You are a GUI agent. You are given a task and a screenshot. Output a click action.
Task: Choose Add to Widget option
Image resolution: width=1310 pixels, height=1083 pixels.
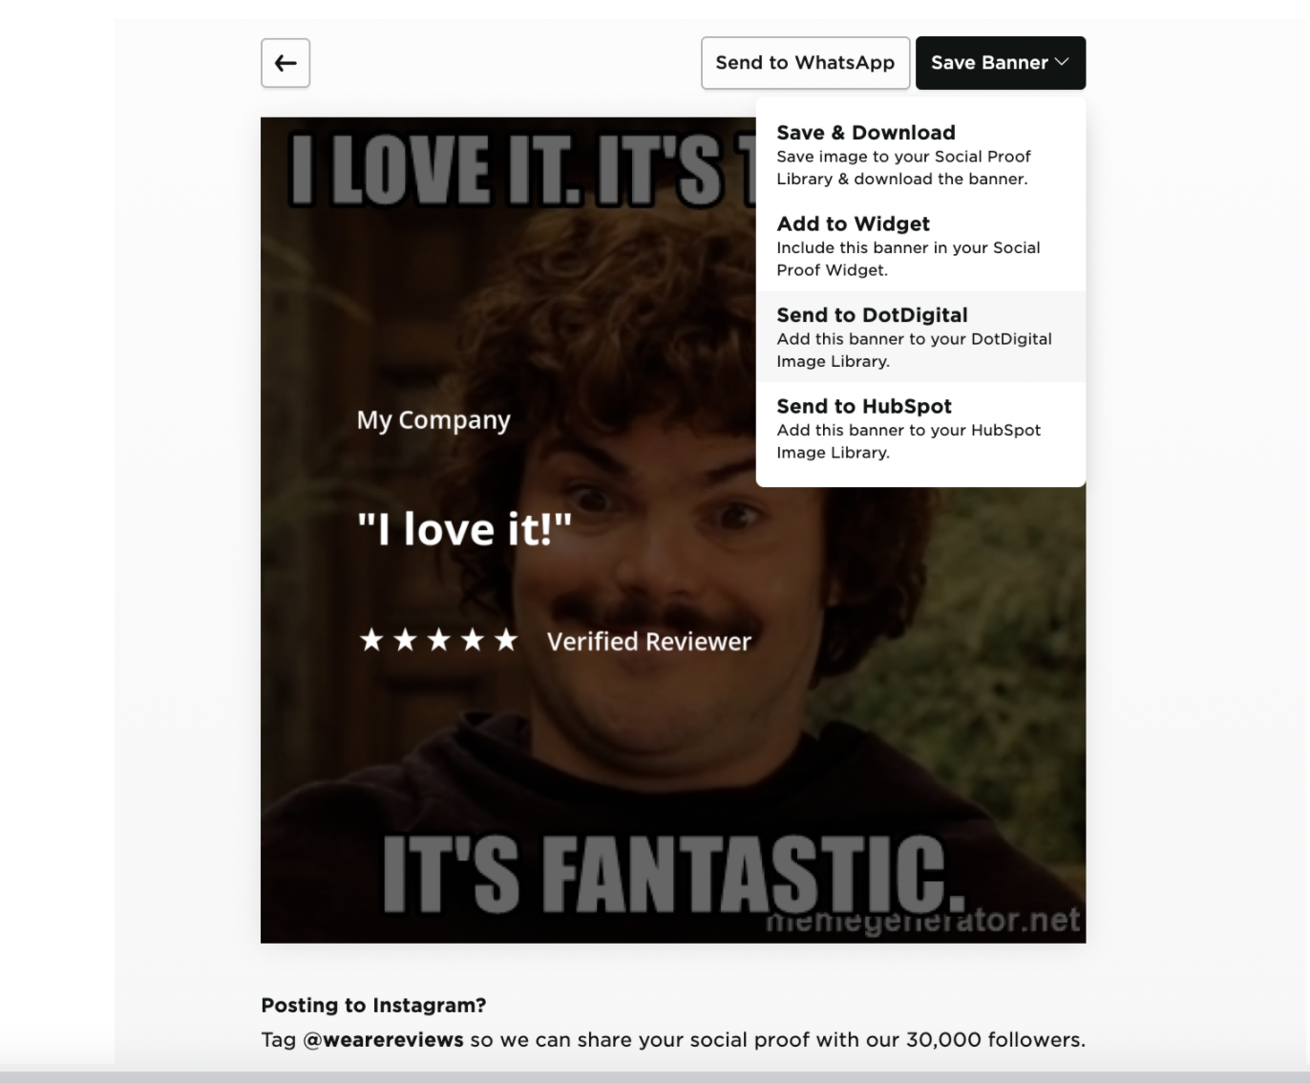click(920, 245)
